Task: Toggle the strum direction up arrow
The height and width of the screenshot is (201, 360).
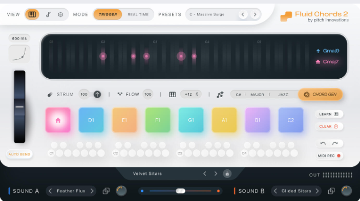Action: click(97, 94)
